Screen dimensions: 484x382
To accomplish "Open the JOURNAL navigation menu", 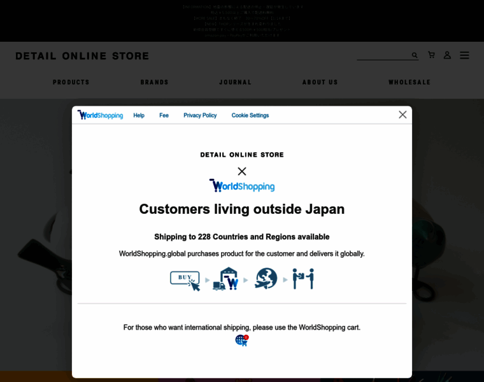I will click(235, 82).
